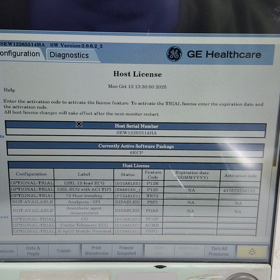Click the P12R feature code cell
Image resolution: width=280 pixels, height=280 pixels.
coord(153,183)
